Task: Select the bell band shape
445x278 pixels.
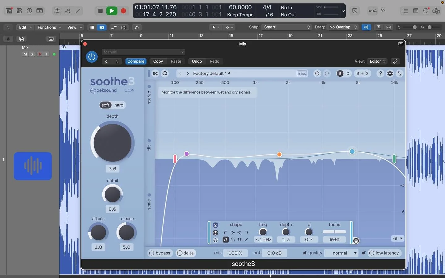Action: click(x=226, y=240)
